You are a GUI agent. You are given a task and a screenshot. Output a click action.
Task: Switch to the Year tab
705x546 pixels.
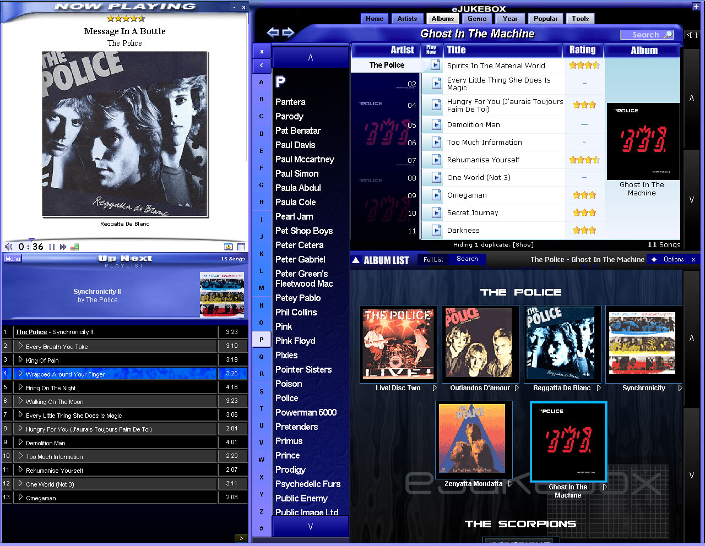pos(510,18)
